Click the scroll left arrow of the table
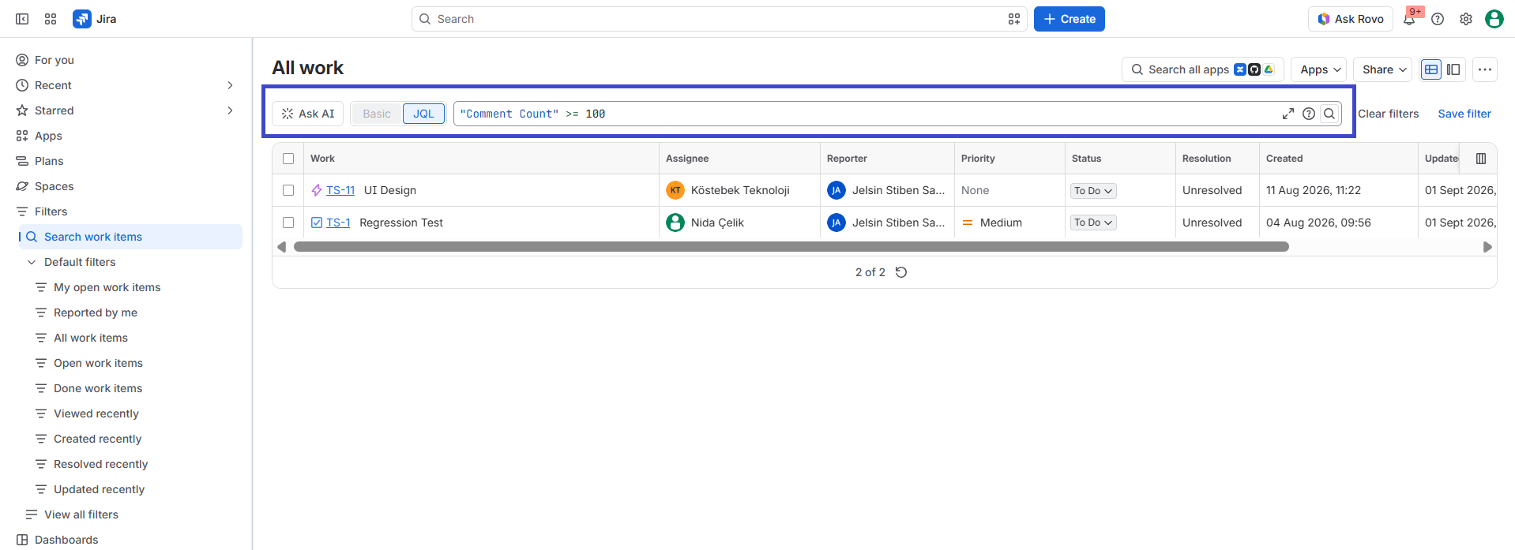The height and width of the screenshot is (550, 1515). click(x=282, y=247)
